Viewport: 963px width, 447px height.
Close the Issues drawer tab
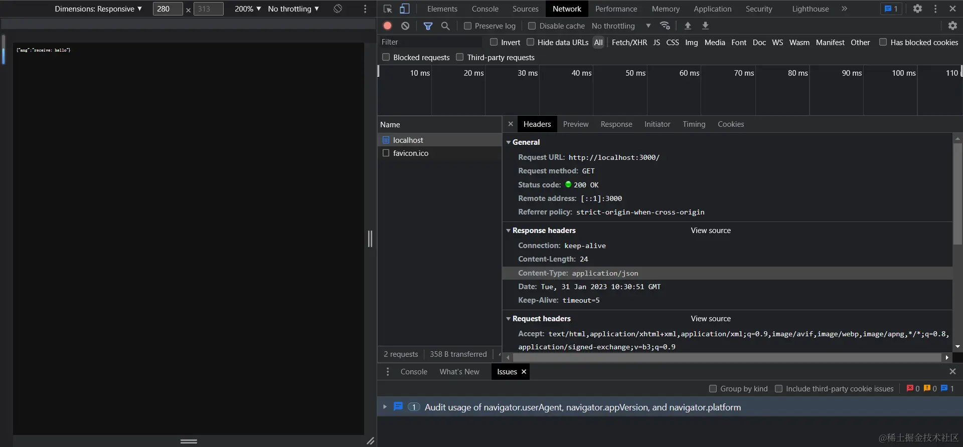524,371
